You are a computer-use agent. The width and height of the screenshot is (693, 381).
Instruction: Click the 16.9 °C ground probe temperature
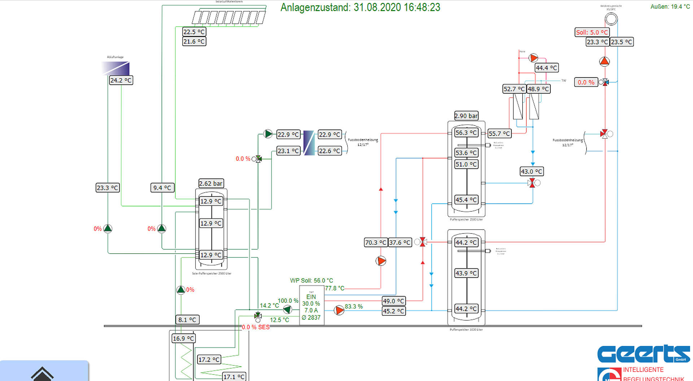183,338
